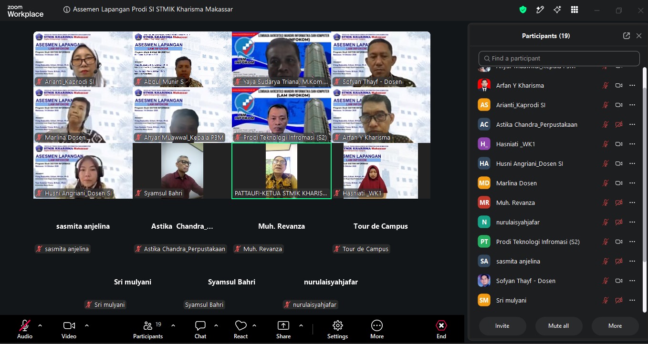Open the Participants toolbar button

148,329
